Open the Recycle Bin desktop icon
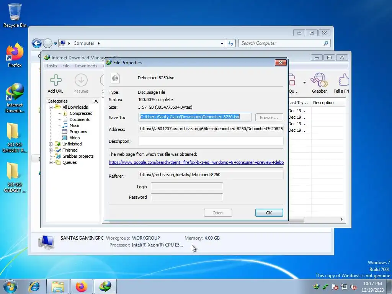Viewport: 392px width, 294px height. pyautogui.click(x=15, y=15)
